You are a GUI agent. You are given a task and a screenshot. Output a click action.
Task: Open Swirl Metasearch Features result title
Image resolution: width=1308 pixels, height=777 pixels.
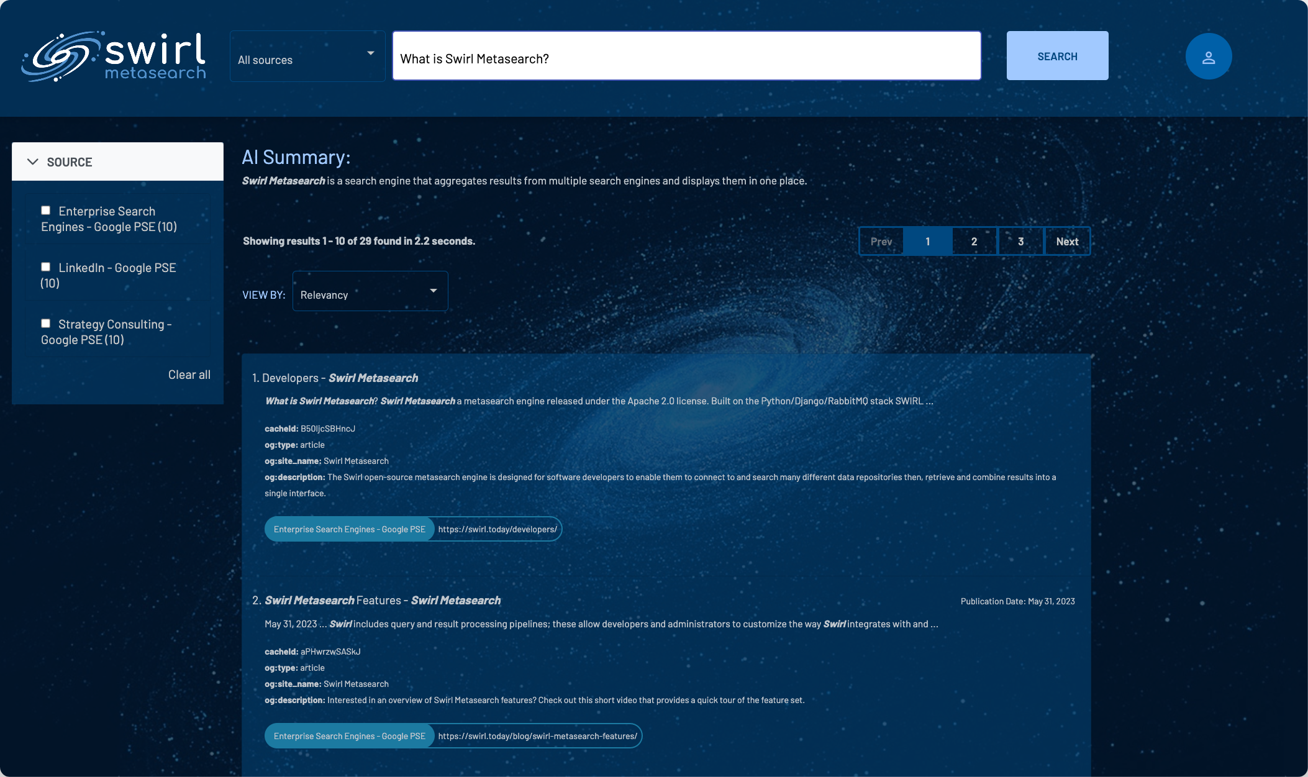pos(381,600)
